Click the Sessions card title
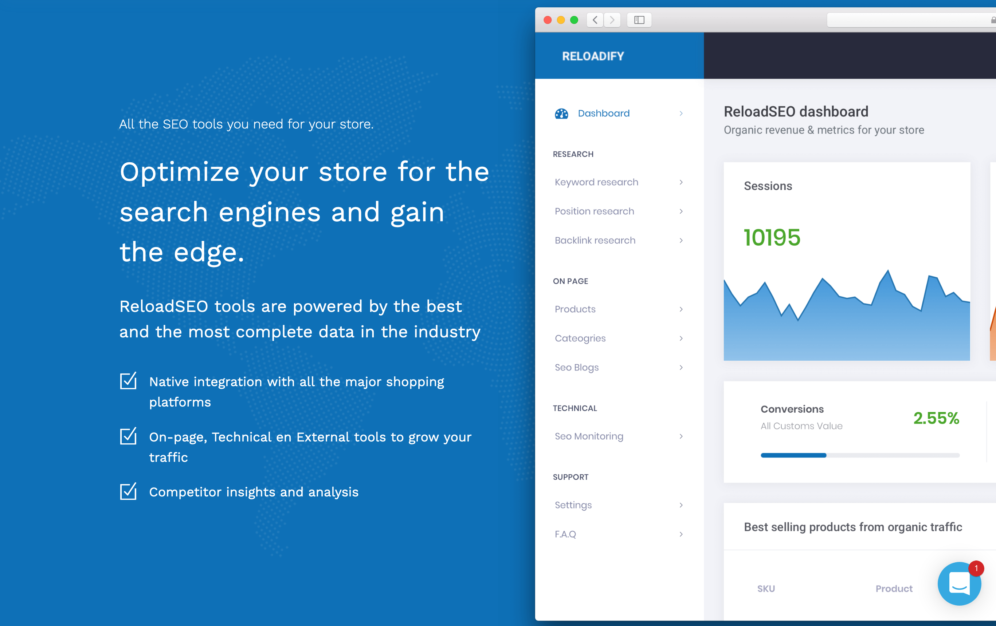Viewport: 996px width, 626px height. [768, 186]
